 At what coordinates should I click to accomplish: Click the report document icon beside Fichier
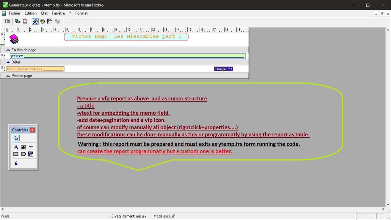pyautogui.click(x=4, y=13)
